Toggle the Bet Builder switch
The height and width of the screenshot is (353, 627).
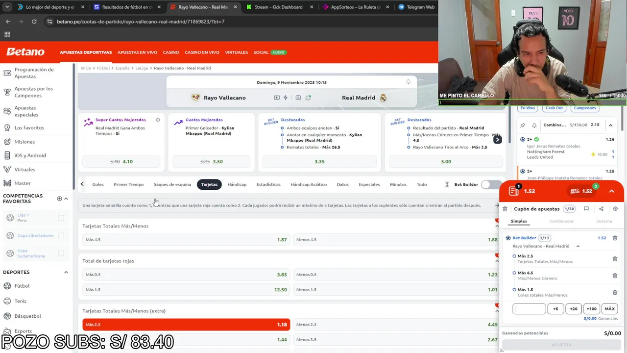(x=490, y=184)
